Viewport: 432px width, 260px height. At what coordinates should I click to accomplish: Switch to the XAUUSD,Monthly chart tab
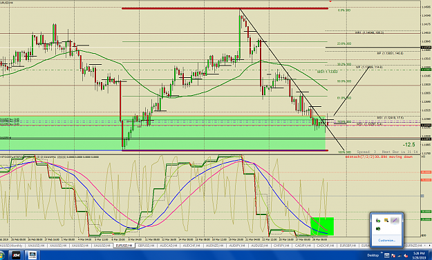tap(12, 246)
